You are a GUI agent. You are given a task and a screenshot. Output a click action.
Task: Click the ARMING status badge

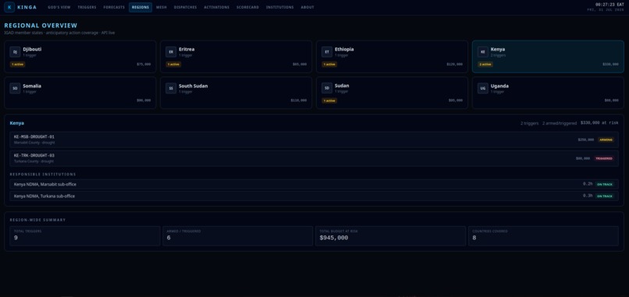pos(606,140)
